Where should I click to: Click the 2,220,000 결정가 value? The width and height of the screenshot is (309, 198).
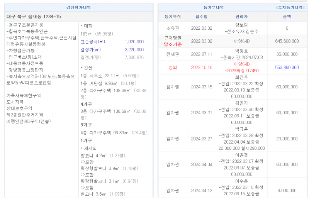click(134, 49)
